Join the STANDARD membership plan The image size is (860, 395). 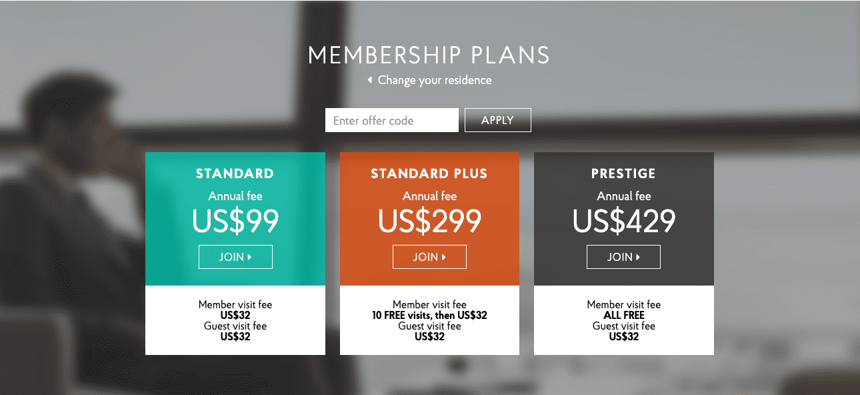tap(235, 256)
